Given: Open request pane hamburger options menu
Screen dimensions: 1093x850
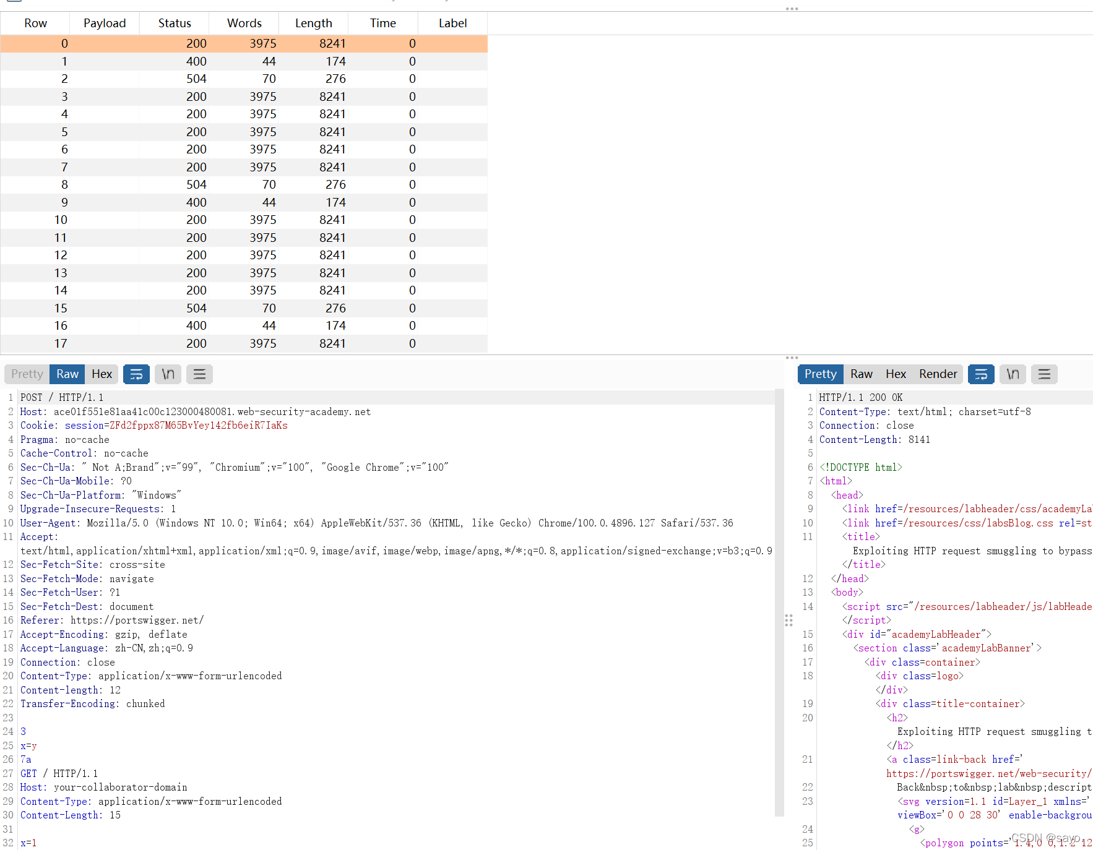Looking at the screenshot, I should click(x=199, y=374).
